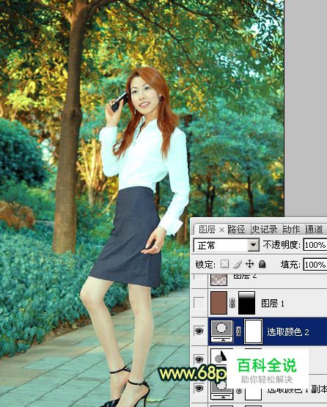Hide the 选取颜色 2 layer eye

[199, 331]
